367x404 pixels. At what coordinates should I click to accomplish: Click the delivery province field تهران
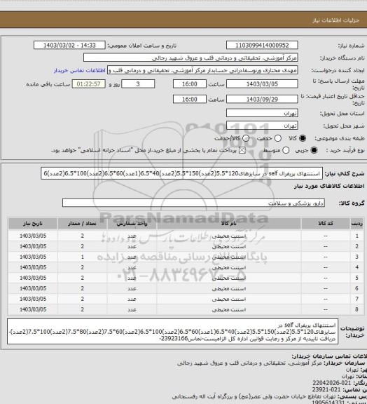262,113
